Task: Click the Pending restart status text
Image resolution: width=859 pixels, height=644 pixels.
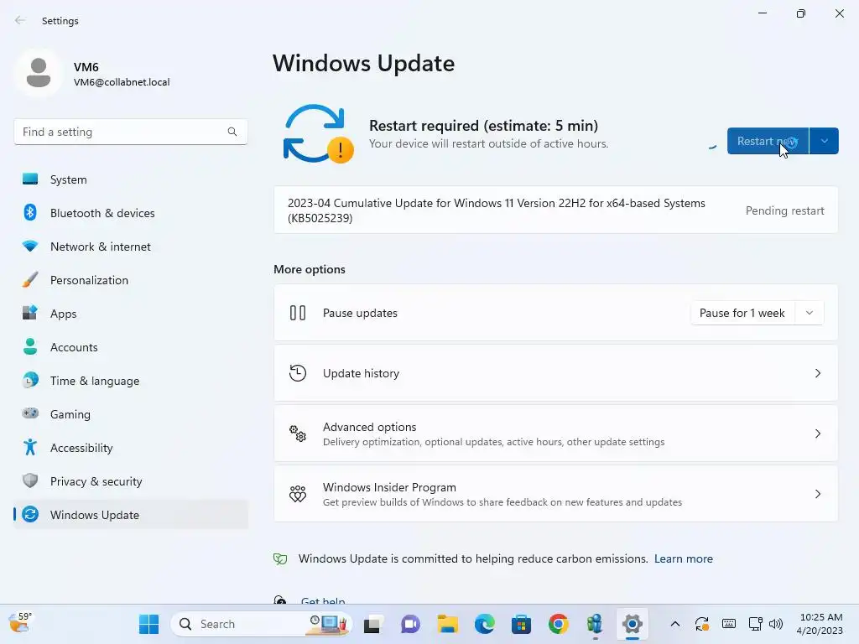Action: click(x=784, y=210)
